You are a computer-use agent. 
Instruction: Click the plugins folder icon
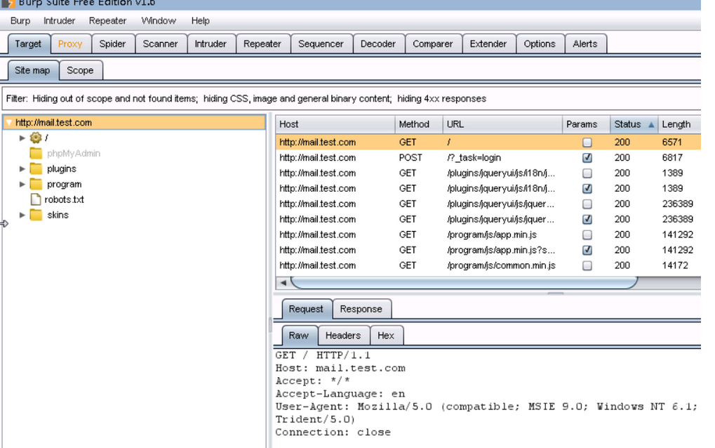click(x=36, y=169)
